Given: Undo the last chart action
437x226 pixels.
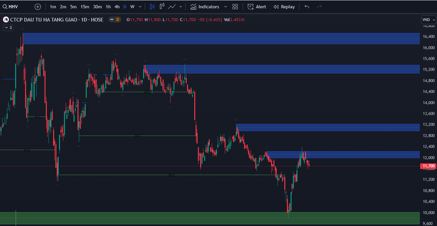Looking at the screenshot, I should tap(307, 6).
